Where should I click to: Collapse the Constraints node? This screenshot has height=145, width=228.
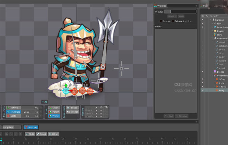[x=212, y=75]
